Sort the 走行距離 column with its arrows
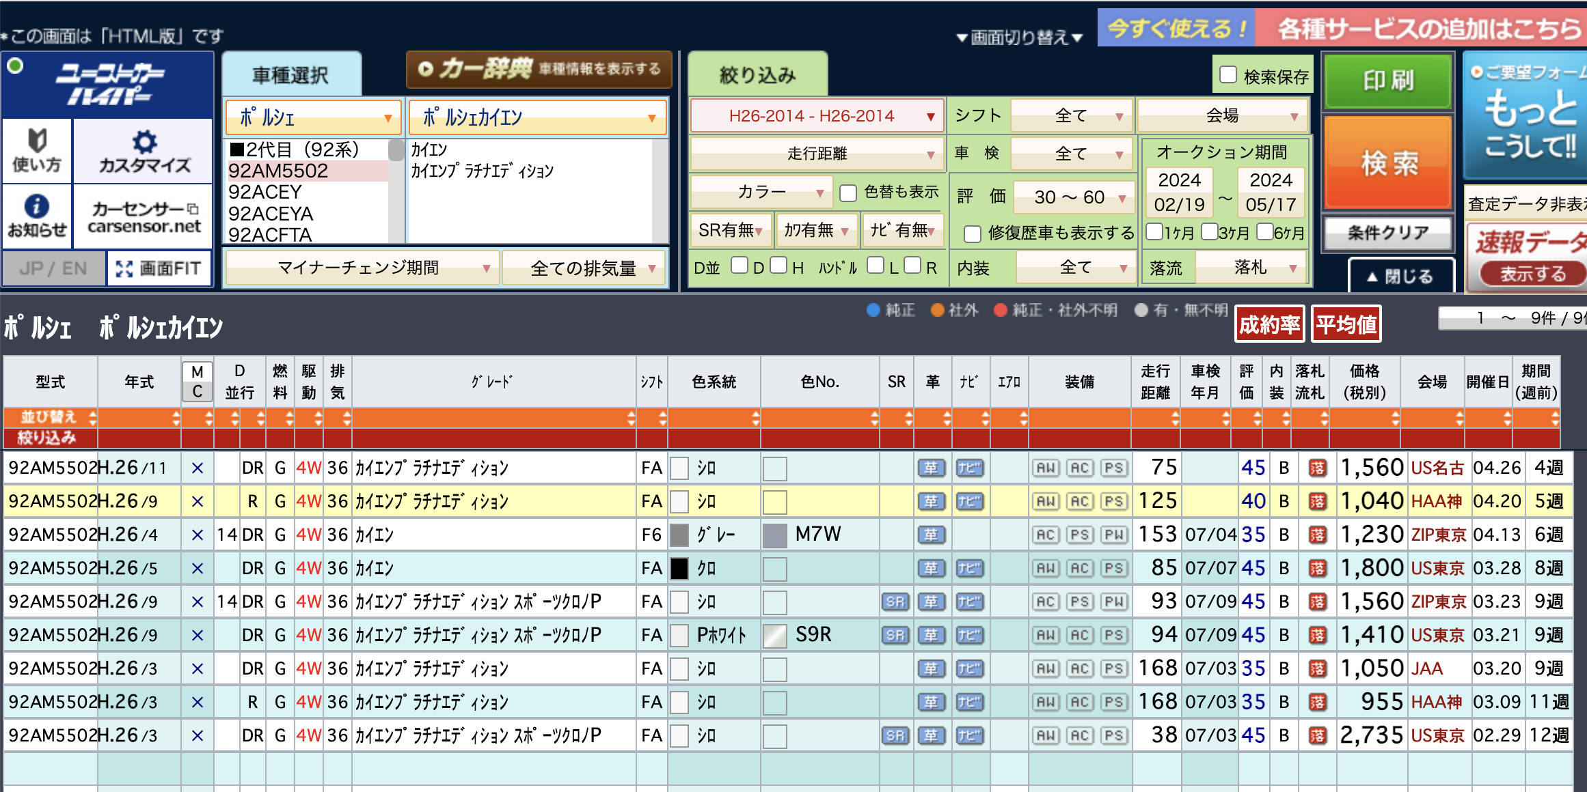Image resolution: width=1587 pixels, height=792 pixels. click(x=1175, y=418)
